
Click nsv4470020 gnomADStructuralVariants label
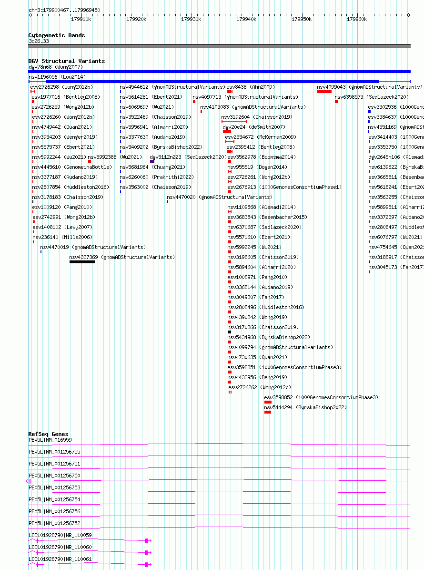coord(220,197)
